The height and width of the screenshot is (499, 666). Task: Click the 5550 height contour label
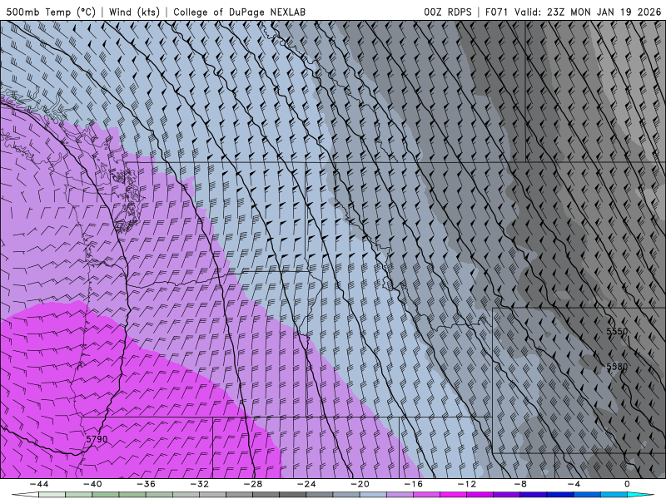coord(617,331)
